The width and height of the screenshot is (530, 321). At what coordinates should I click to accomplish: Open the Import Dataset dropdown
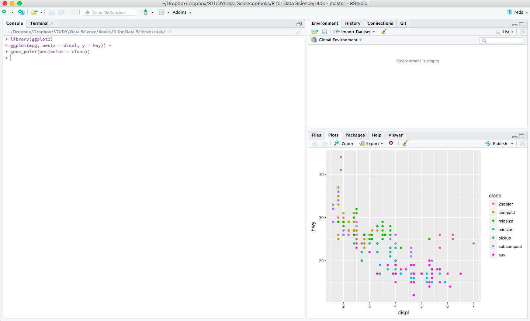(x=354, y=32)
